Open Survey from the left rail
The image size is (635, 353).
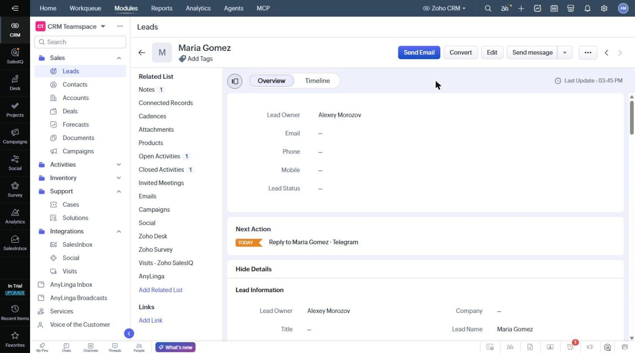15,190
